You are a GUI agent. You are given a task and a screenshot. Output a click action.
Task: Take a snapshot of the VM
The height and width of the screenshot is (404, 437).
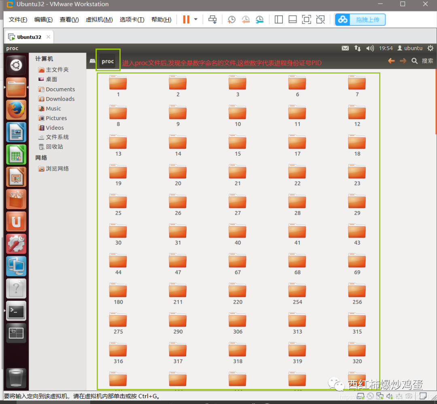tap(231, 19)
